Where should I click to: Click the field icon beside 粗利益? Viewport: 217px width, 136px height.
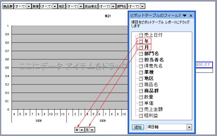point(141,116)
